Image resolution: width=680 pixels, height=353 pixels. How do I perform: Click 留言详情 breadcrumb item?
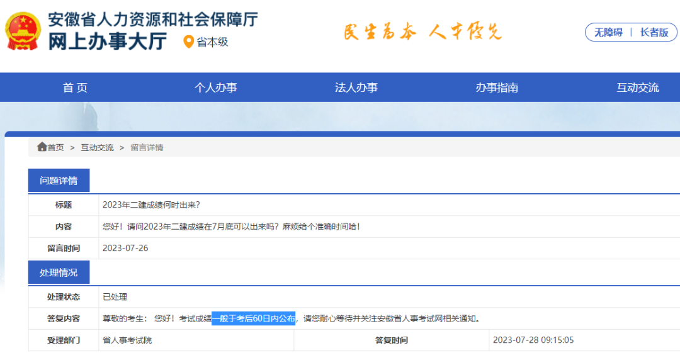click(x=147, y=147)
